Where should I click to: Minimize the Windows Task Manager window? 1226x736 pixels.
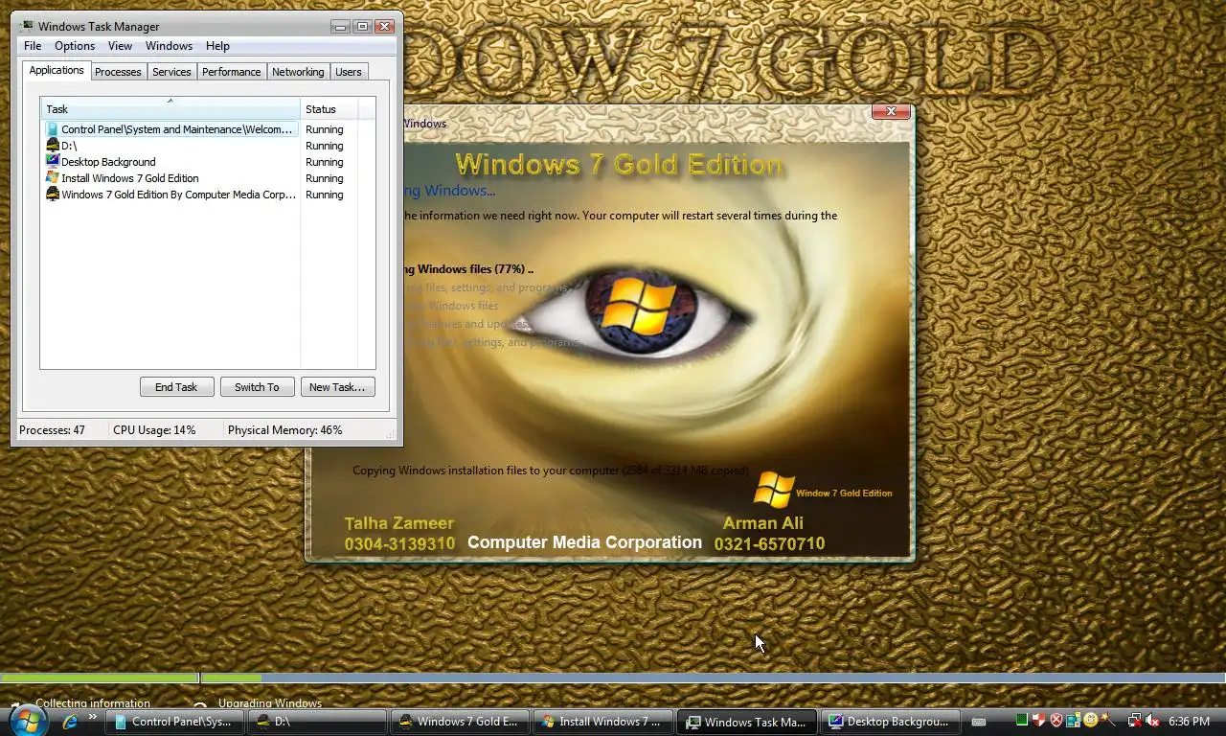coord(340,26)
